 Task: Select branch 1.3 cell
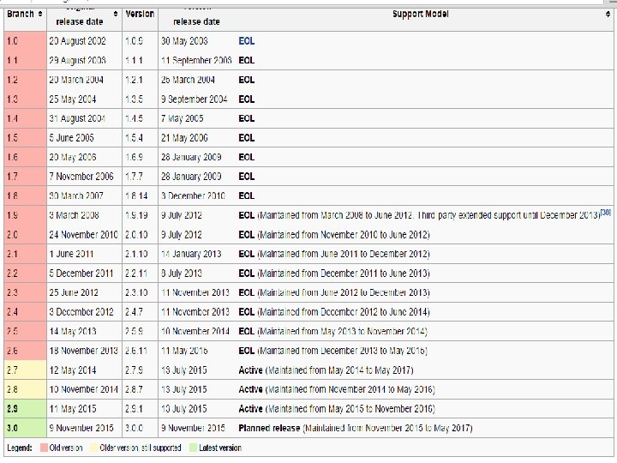click(x=25, y=99)
